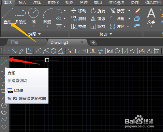Click the Ordinate dimension icon

pyautogui.click(x=29, y=51)
